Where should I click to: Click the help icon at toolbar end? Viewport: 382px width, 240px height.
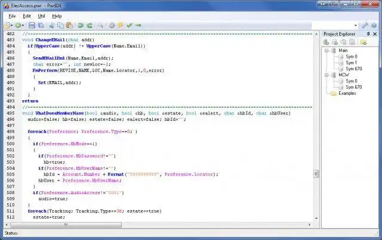coord(374,25)
